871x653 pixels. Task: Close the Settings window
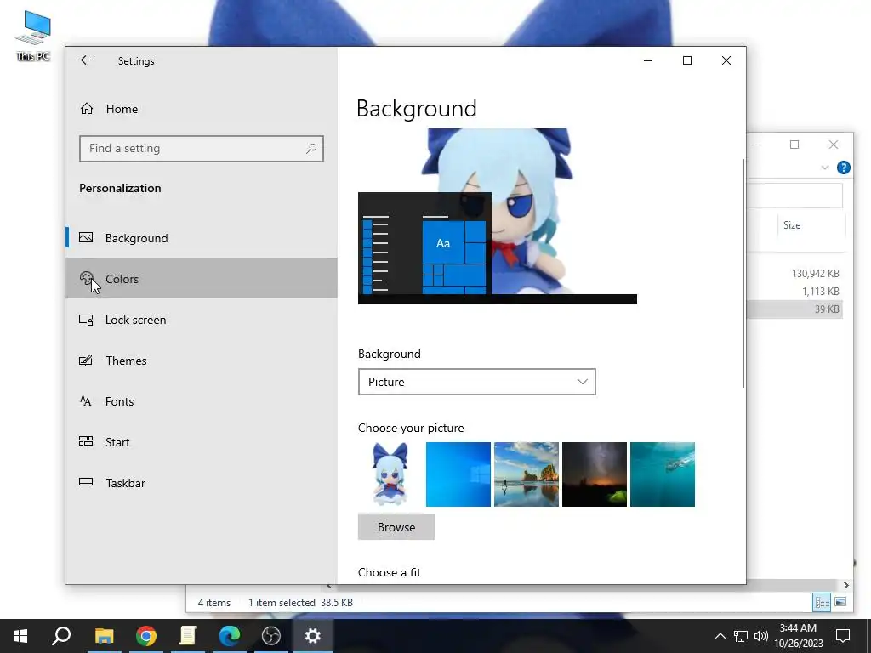point(726,60)
